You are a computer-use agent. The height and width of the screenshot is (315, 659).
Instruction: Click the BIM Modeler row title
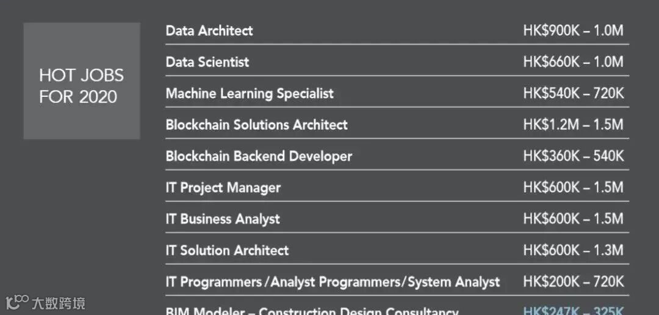click(x=312, y=311)
